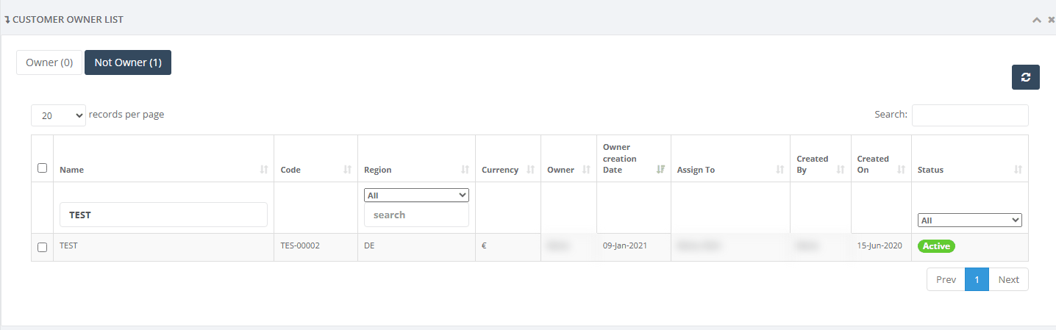Click page number 1 button
The image size is (1056, 330).
click(977, 279)
